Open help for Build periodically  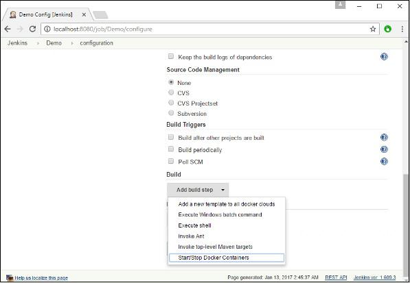tap(384, 149)
